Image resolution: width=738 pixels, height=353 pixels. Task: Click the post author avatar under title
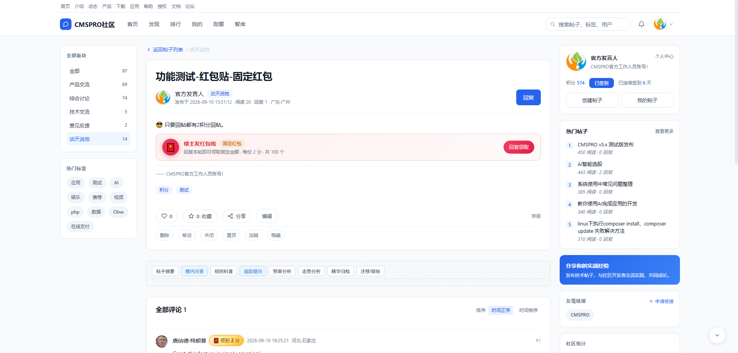[x=163, y=97]
